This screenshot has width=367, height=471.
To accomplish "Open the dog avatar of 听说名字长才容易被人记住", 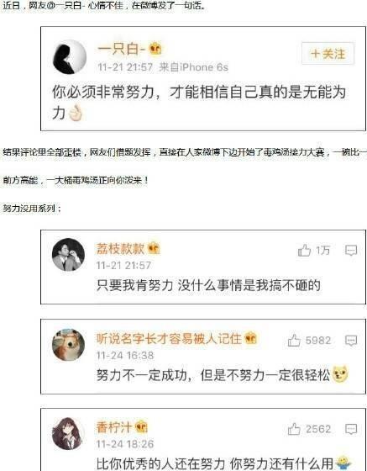I will coord(68,345).
